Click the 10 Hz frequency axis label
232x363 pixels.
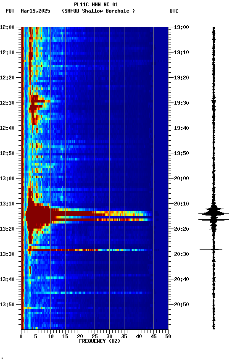coord(50,337)
